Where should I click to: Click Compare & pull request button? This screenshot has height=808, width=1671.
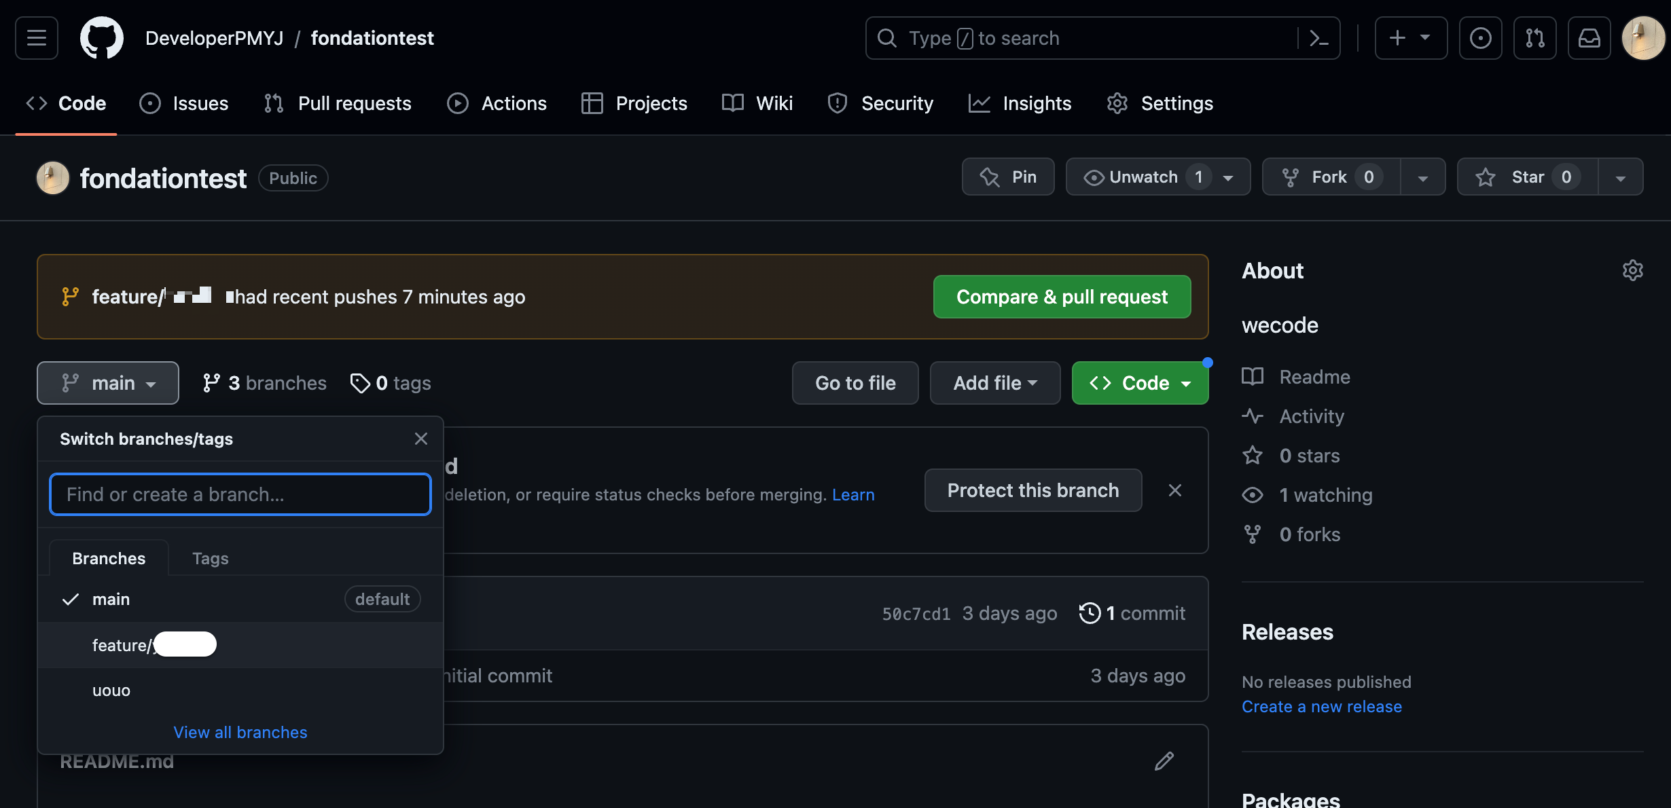point(1062,297)
